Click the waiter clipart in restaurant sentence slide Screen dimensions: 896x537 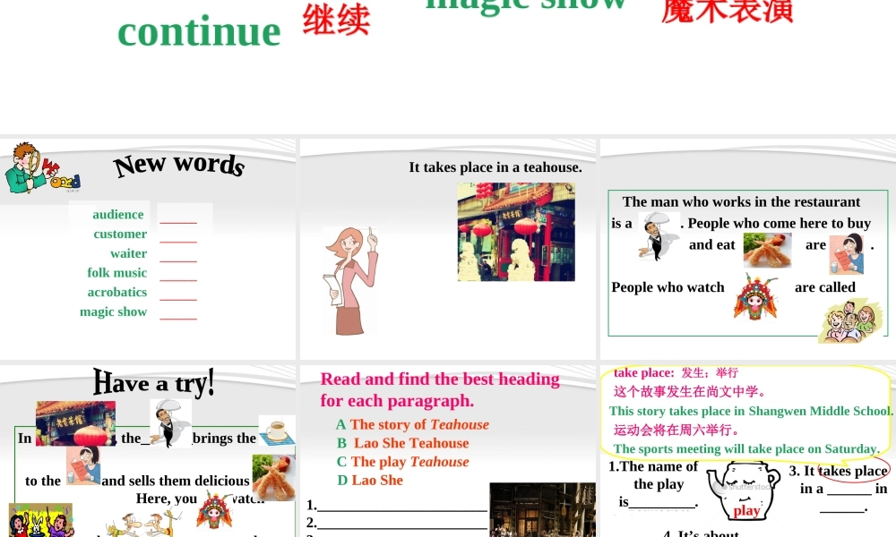659,235
